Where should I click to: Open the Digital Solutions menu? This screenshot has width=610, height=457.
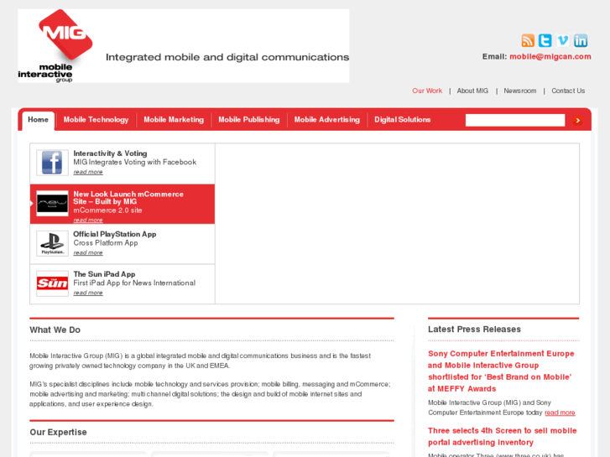click(x=402, y=120)
